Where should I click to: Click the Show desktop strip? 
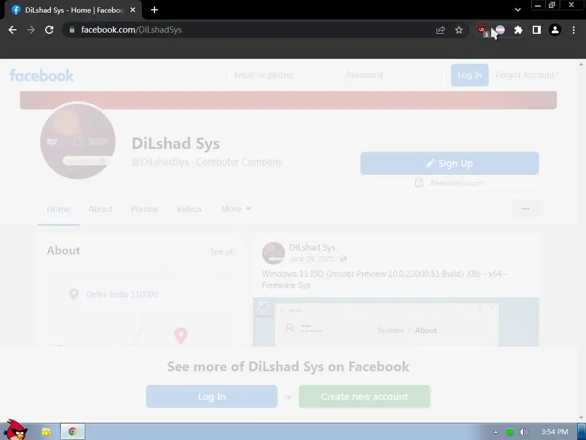[x=581, y=432]
